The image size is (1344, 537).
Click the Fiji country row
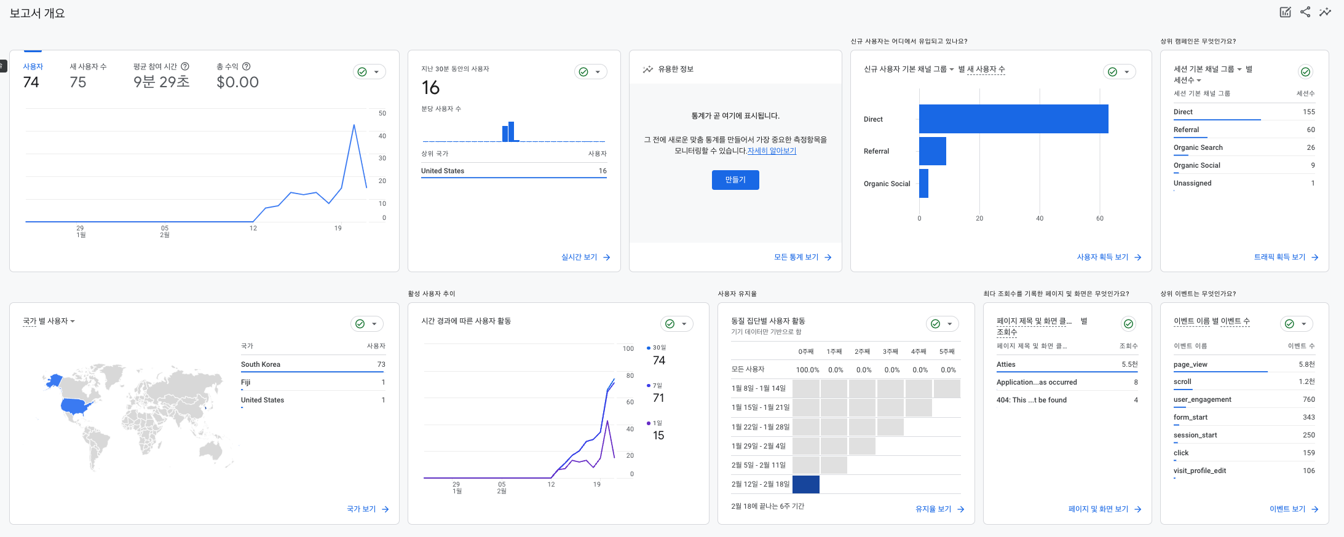point(313,382)
